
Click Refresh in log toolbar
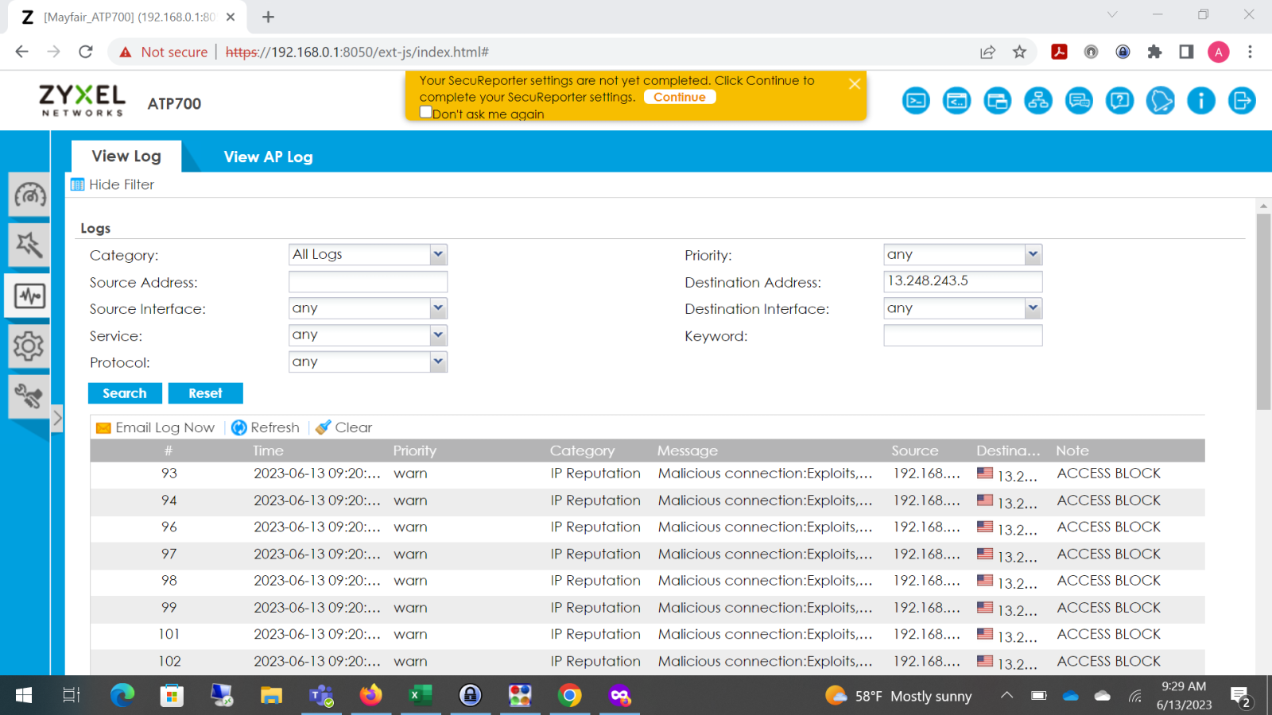click(x=266, y=427)
